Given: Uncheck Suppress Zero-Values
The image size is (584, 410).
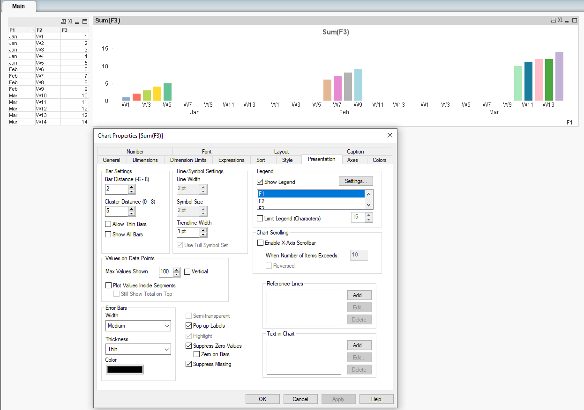Looking at the screenshot, I should [x=189, y=346].
